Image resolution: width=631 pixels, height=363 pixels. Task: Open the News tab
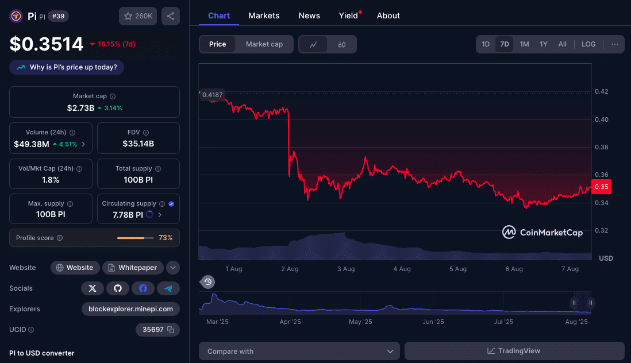(x=309, y=16)
